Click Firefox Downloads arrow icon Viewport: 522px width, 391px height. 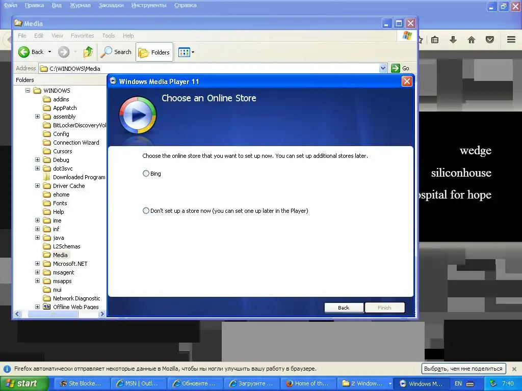(x=453, y=40)
